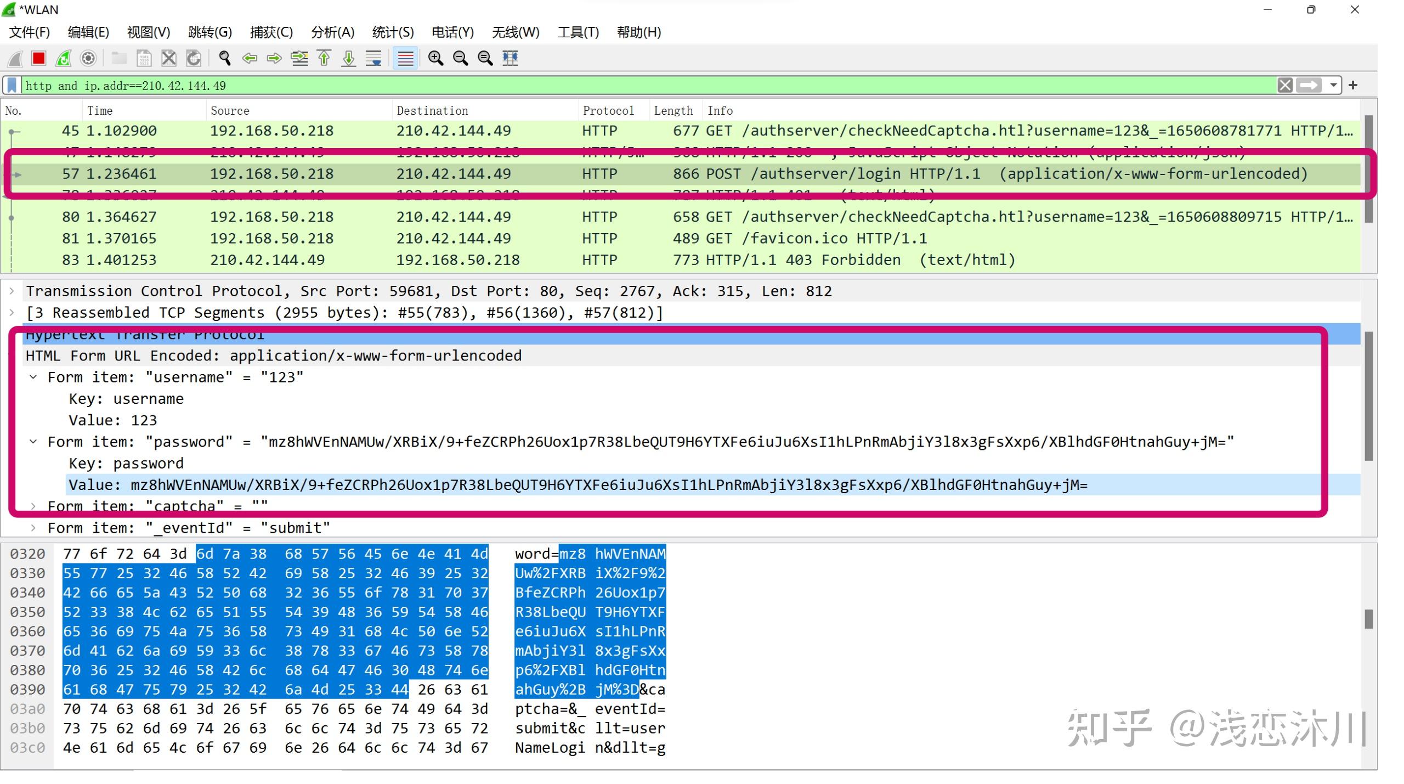Toggle the filter bookmark icon

(x=11, y=84)
